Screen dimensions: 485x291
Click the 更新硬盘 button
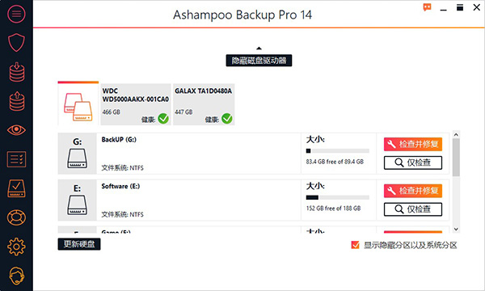click(79, 244)
